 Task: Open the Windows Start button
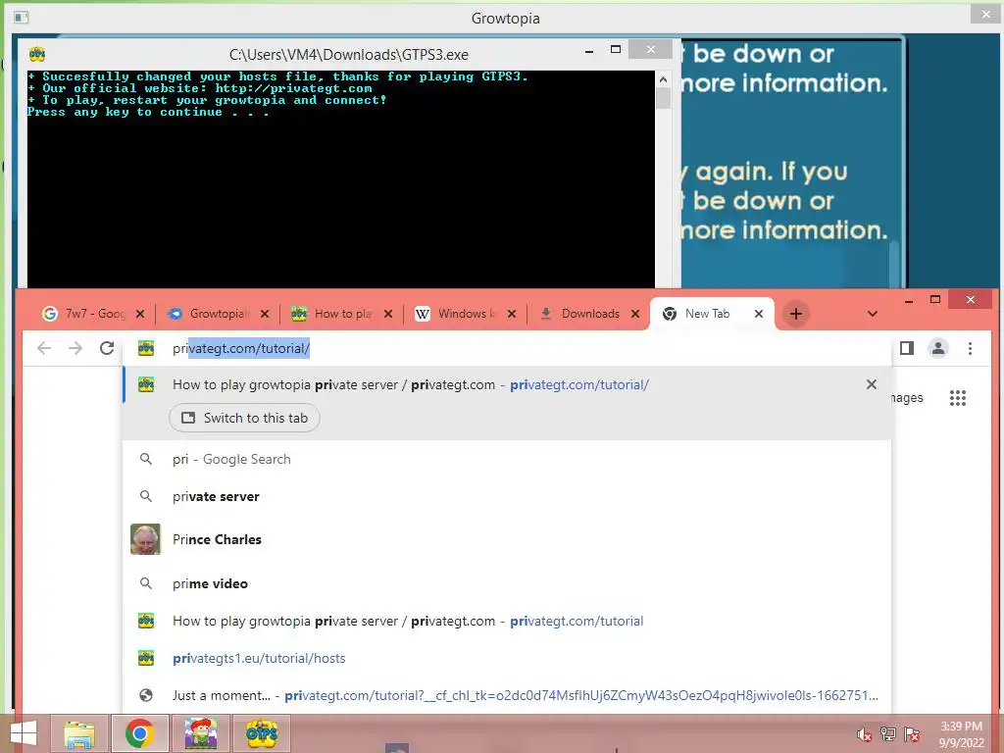(24, 733)
